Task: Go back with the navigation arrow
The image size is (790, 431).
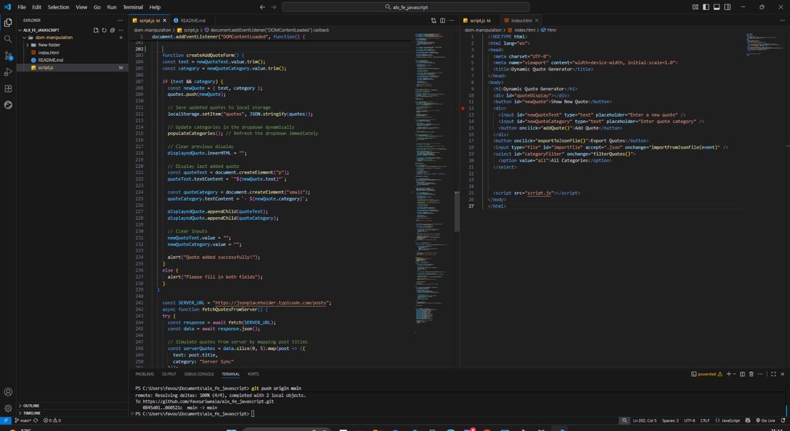Action: pos(263,7)
